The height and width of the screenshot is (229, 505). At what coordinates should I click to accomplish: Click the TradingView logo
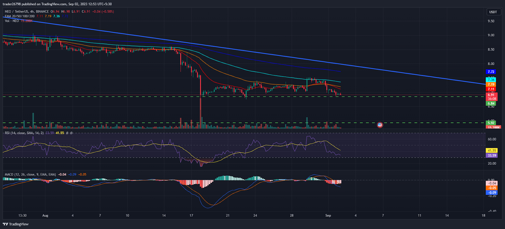click(16, 224)
